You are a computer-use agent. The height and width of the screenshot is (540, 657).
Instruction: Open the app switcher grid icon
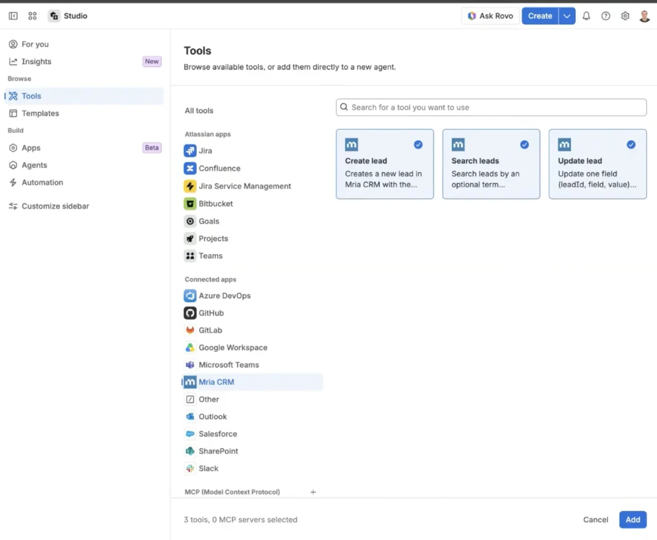click(x=32, y=16)
